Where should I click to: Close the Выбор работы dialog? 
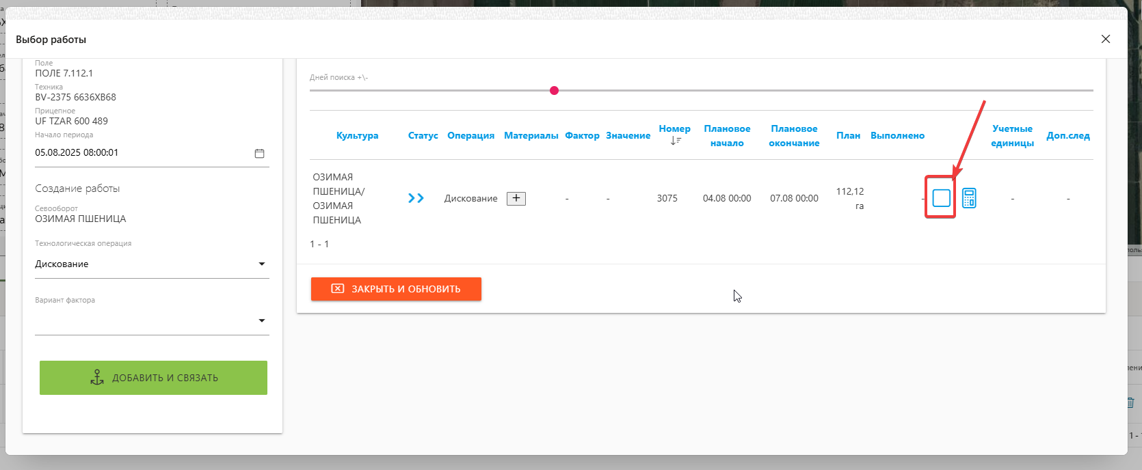[1106, 39]
